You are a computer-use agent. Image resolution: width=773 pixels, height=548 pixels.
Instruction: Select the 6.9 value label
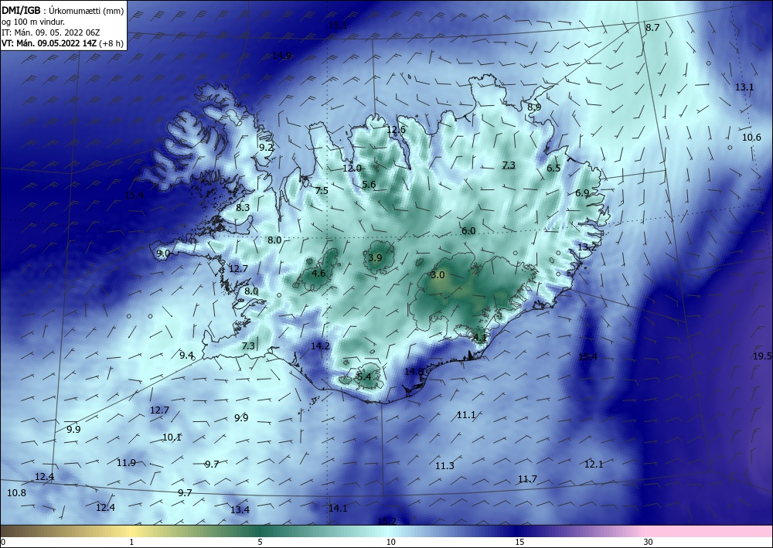tap(582, 192)
